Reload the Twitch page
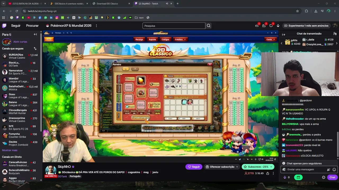Screen dimensions: 339x190 pos(17,11)
